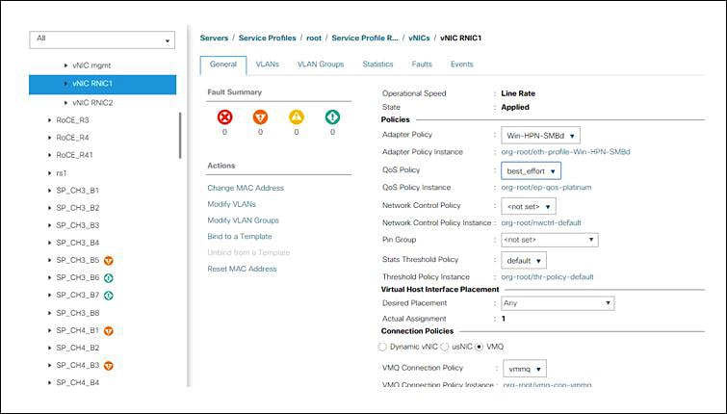Click the major fault orange icon in Fault Summary
The width and height of the screenshot is (727, 414).
pyautogui.click(x=261, y=117)
